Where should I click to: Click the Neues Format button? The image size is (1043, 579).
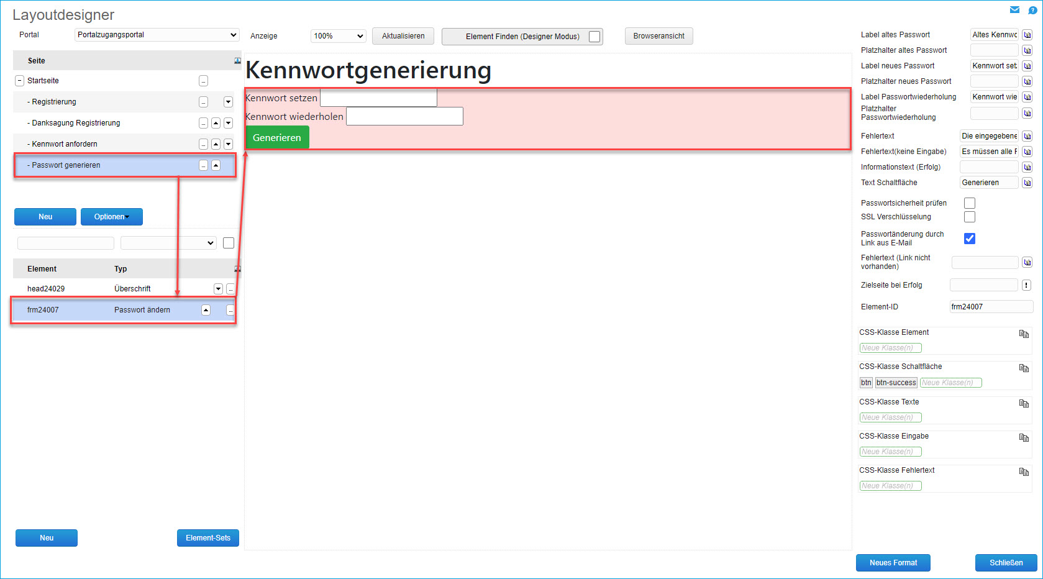pos(893,563)
